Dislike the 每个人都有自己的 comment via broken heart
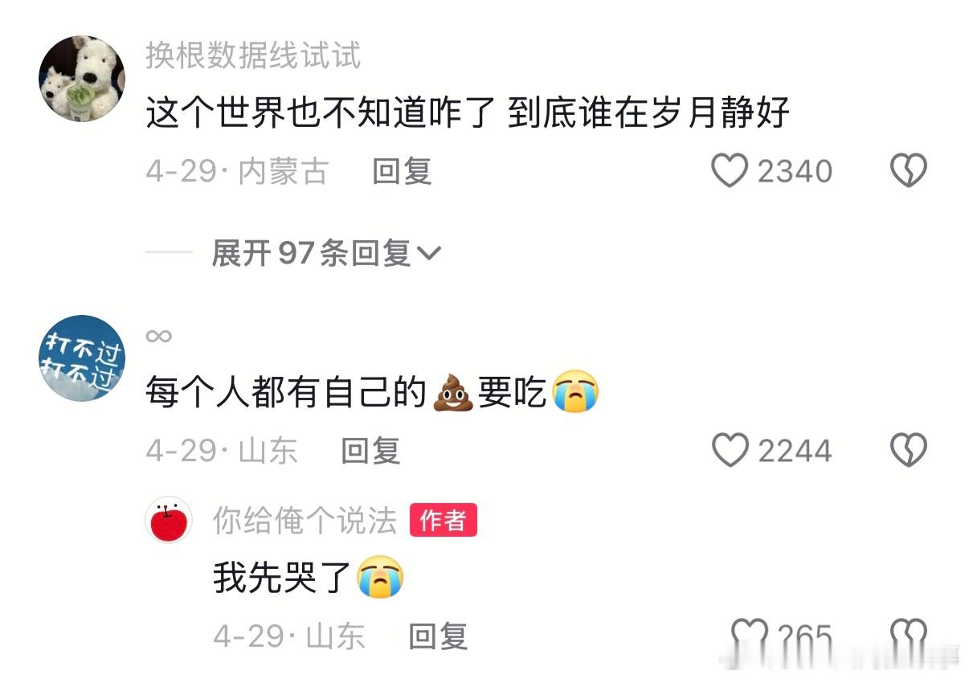The width and height of the screenshot is (969, 679). pos(909,450)
